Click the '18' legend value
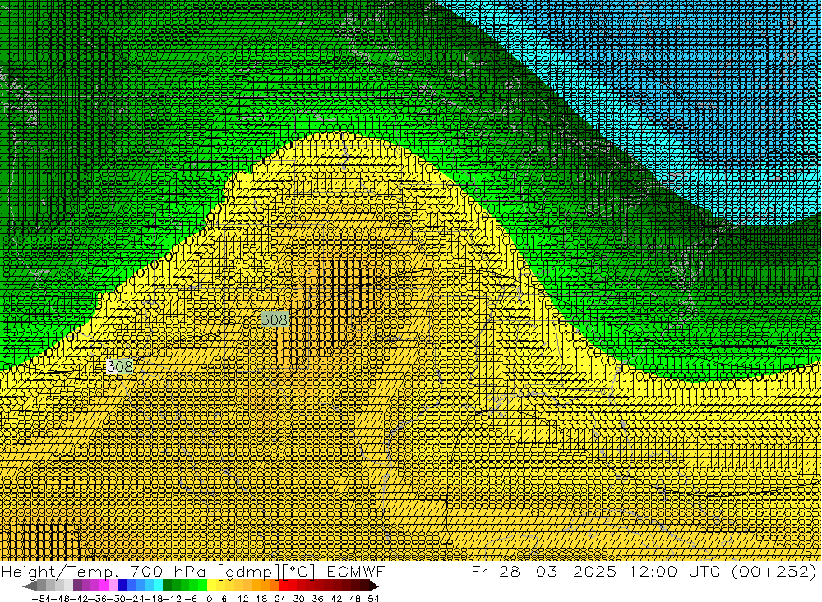 (x=261, y=599)
